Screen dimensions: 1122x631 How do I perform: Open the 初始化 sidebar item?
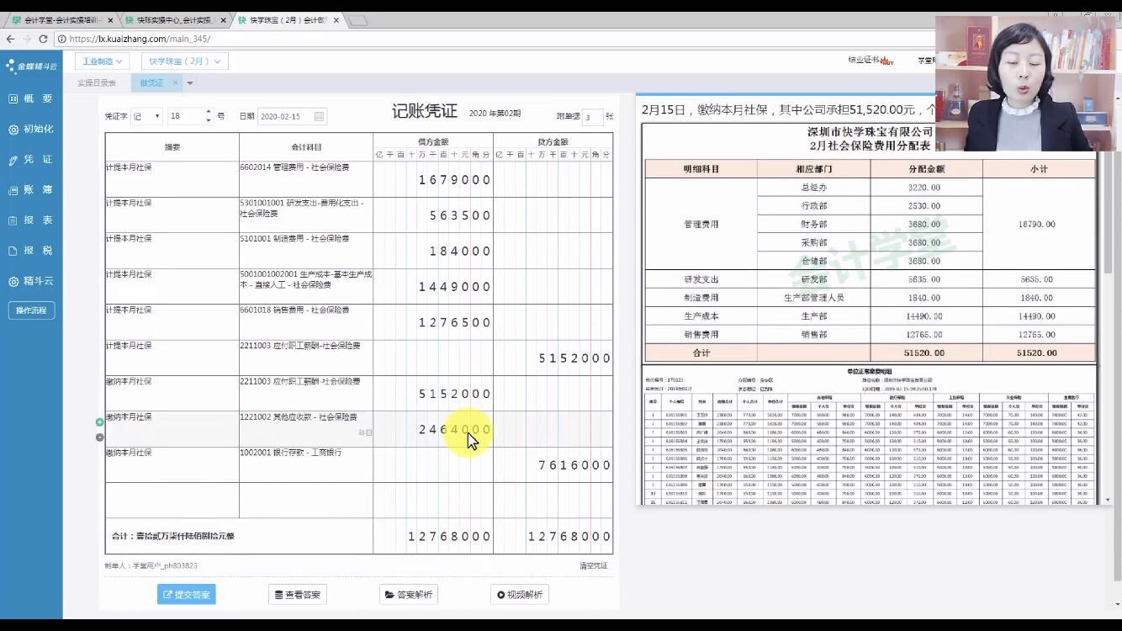pos(31,129)
